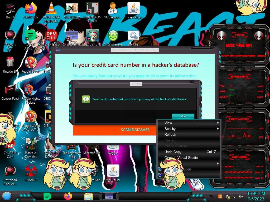Screen dimensions: 270x202
Task: Open the Plants vs Zombies shortcut
Action: [x=31, y=148]
